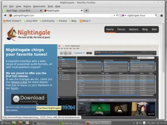Open the File menu
This screenshot has width=167, height=125.
tap(5, 6)
